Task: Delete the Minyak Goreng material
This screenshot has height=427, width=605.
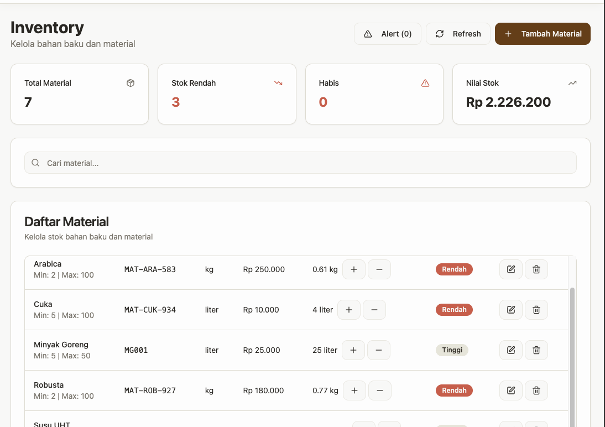Action: pos(536,350)
